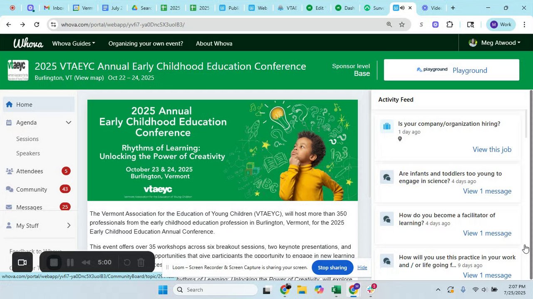This screenshot has width=533, height=299.
Task: Click the VTAEYC event logo thumbnail
Action: (18, 70)
